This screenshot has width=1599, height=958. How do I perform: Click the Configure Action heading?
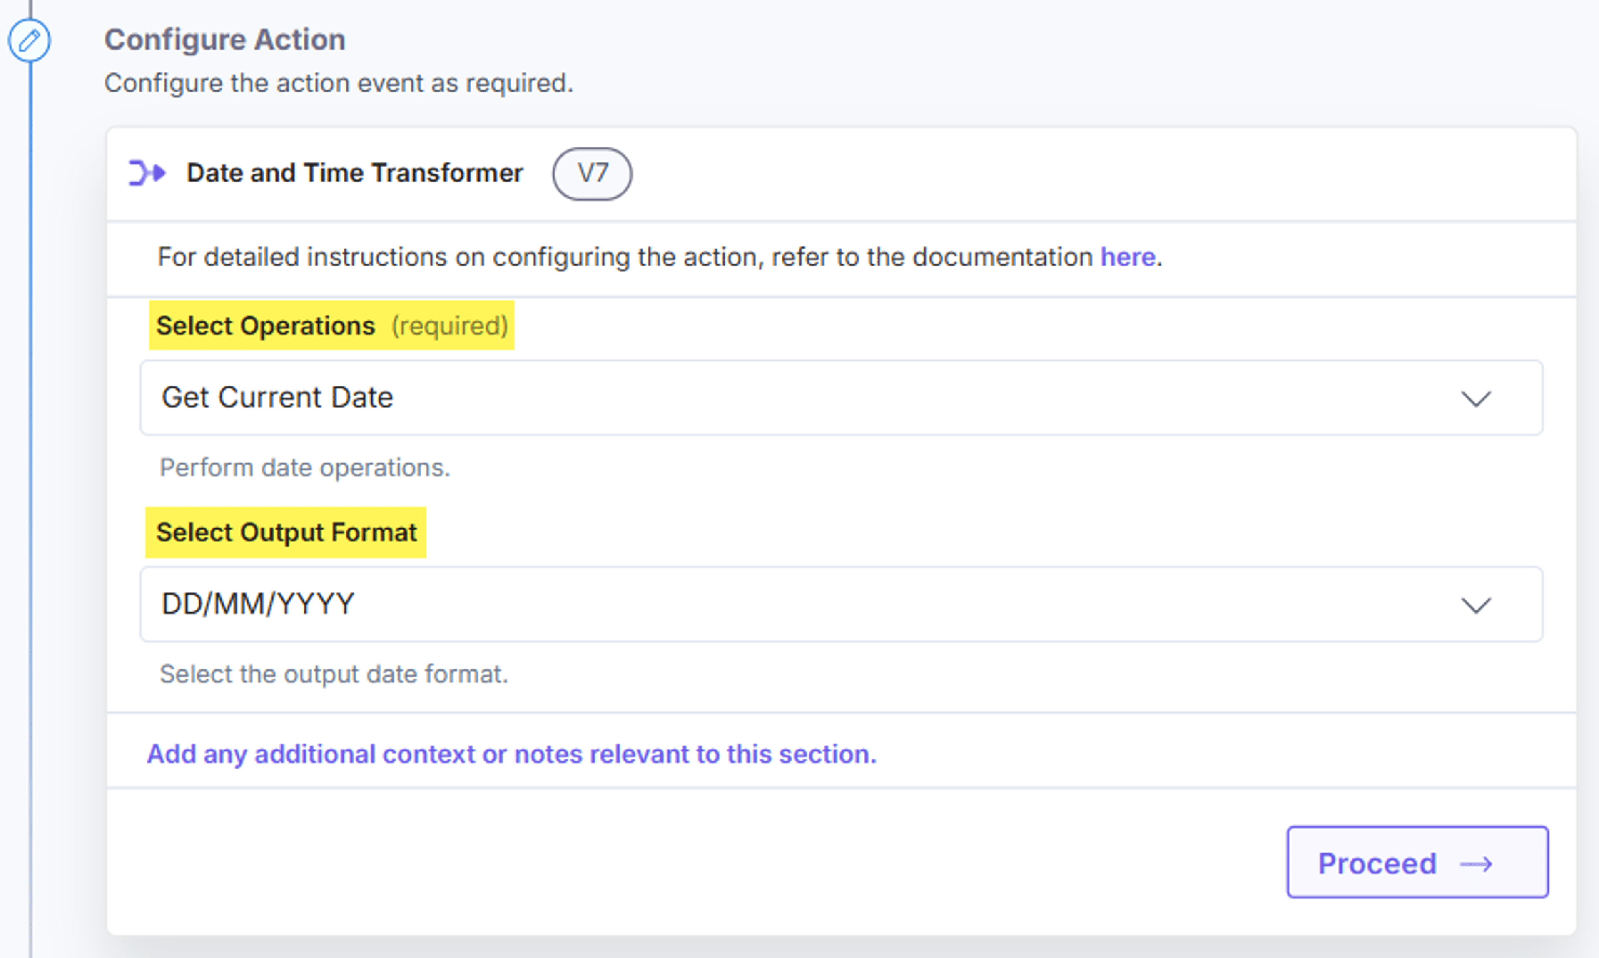[224, 40]
